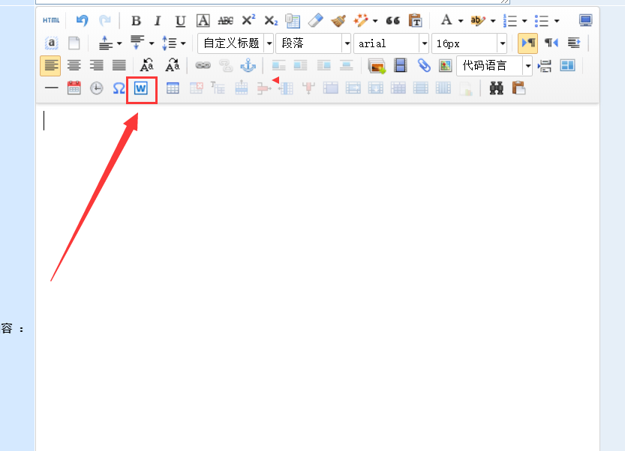Click the undo arrow button
This screenshot has height=451, width=625.
click(83, 20)
